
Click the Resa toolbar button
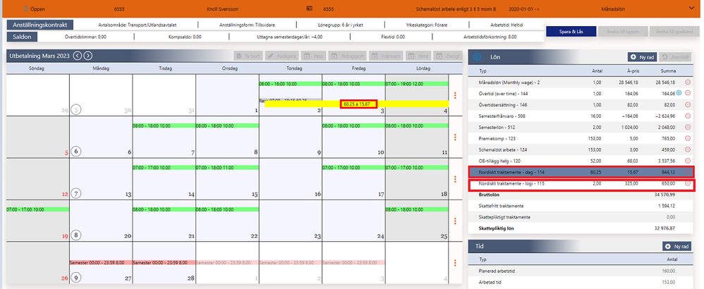(x=419, y=56)
